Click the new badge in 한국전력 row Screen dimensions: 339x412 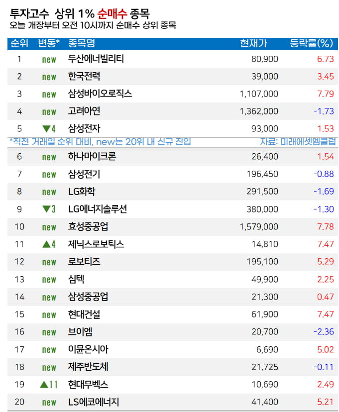(x=49, y=77)
